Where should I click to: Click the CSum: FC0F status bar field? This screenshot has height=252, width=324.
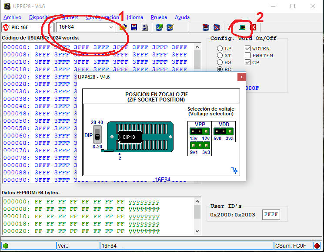[x=293, y=245]
